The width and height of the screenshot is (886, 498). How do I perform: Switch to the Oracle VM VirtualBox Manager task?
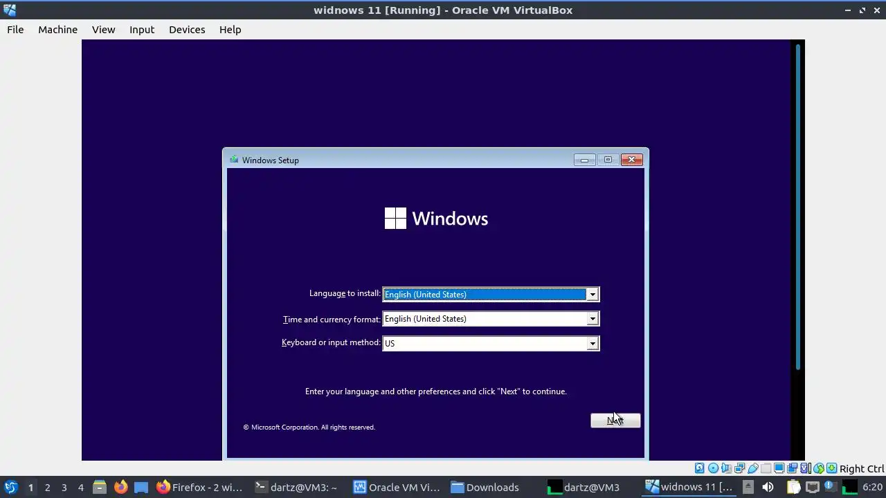(397, 487)
